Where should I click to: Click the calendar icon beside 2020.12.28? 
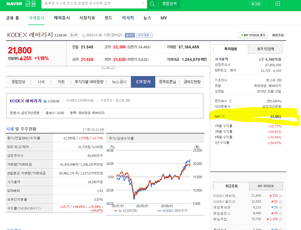[x=83, y=35]
